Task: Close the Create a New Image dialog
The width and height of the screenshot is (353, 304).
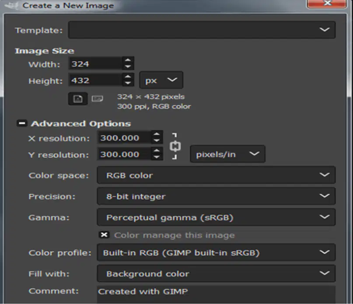Action: pos(327,3)
